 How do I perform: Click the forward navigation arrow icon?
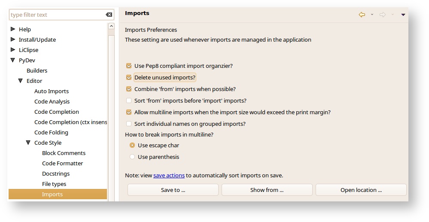pyautogui.click(x=382, y=15)
